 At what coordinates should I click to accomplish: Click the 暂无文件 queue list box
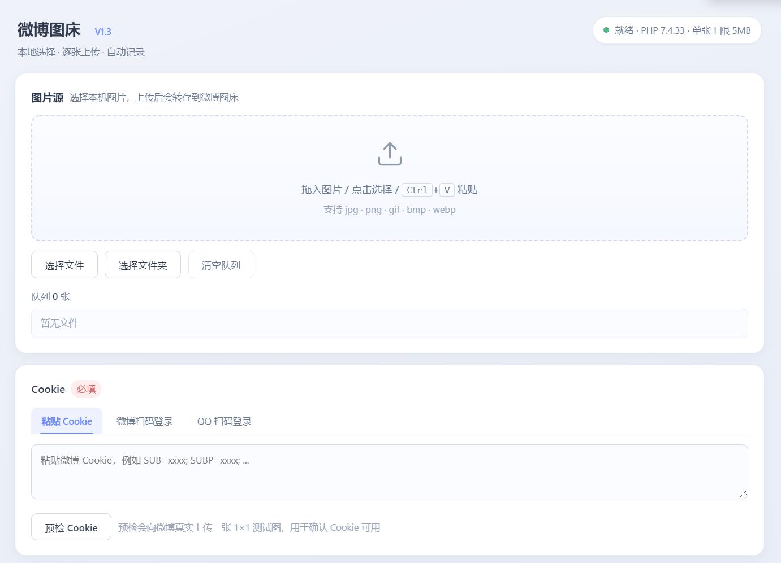[390, 324]
